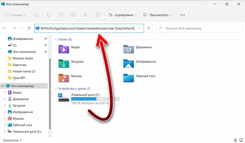Click the Share icon in toolbar
The width and height of the screenshot is (245, 143).
point(85,15)
